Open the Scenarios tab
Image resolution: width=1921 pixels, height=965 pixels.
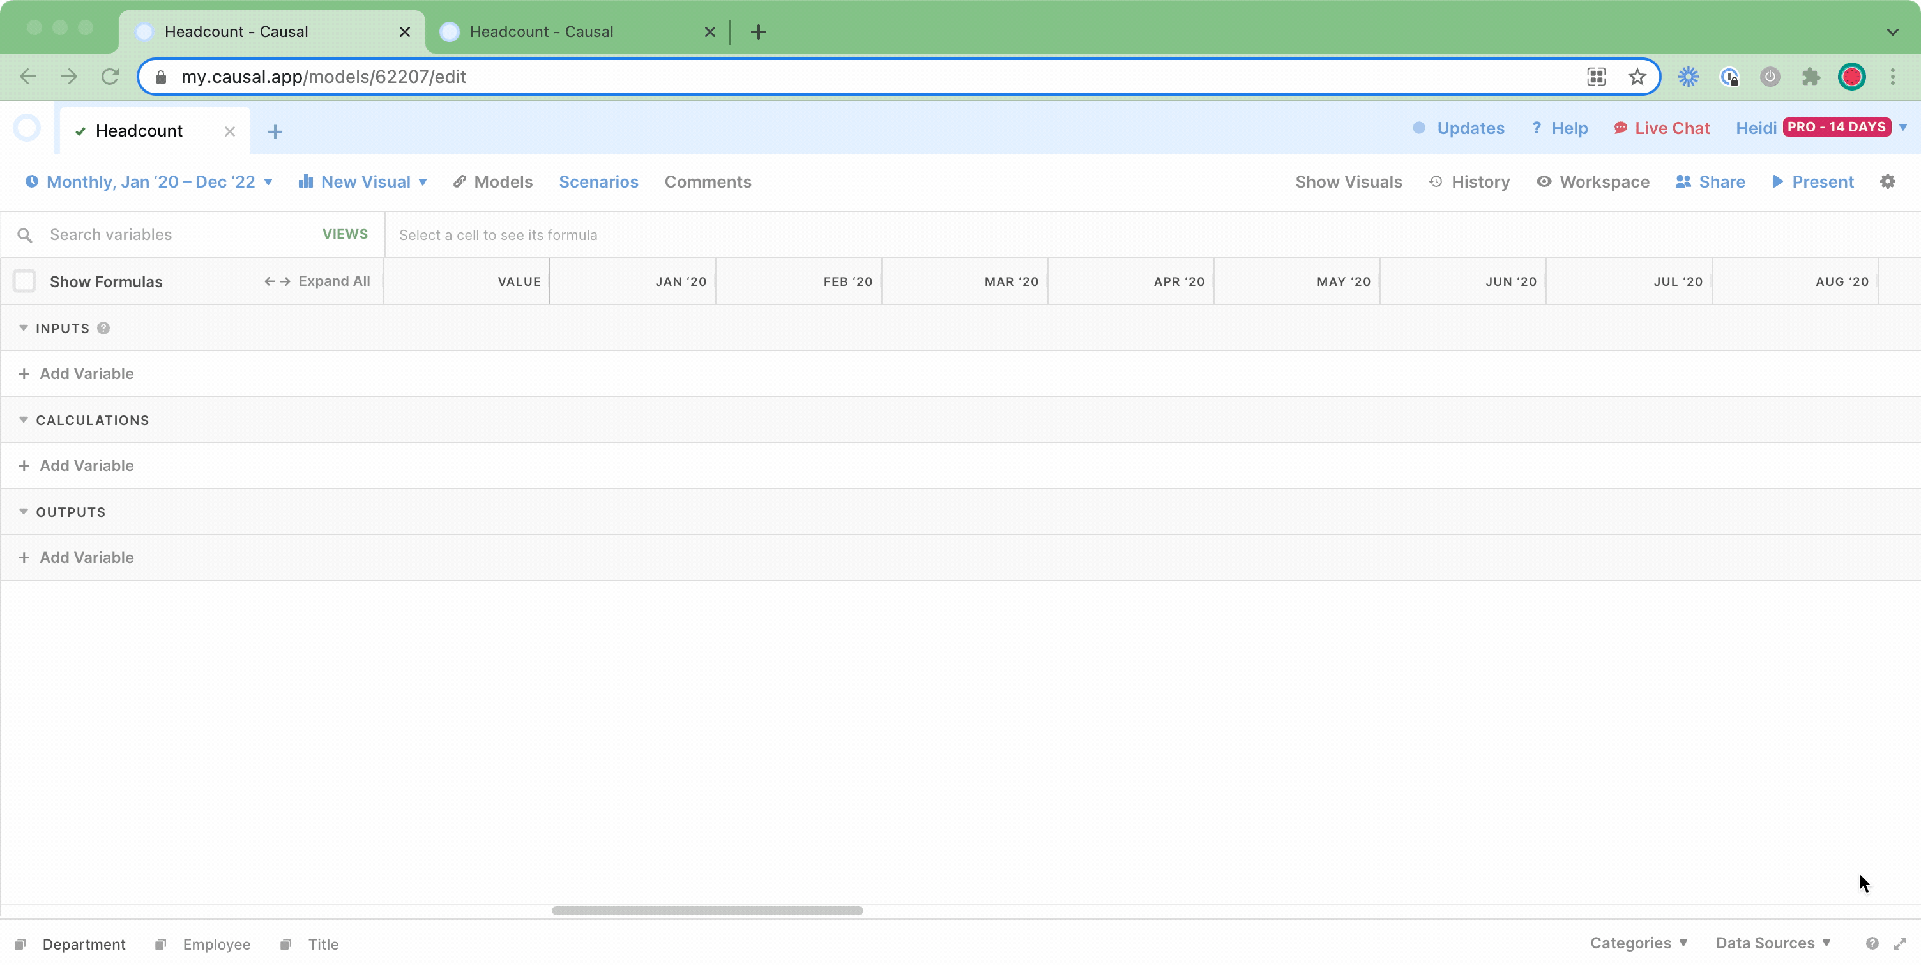(x=598, y=182)
